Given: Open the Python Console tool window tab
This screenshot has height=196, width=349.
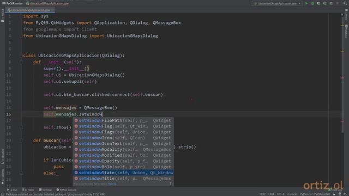Looking at the screenshot, I should click(67, 190).
